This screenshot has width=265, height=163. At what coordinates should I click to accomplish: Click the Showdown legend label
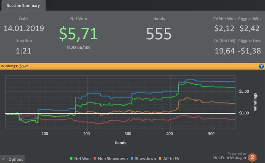tap(145, 158)
